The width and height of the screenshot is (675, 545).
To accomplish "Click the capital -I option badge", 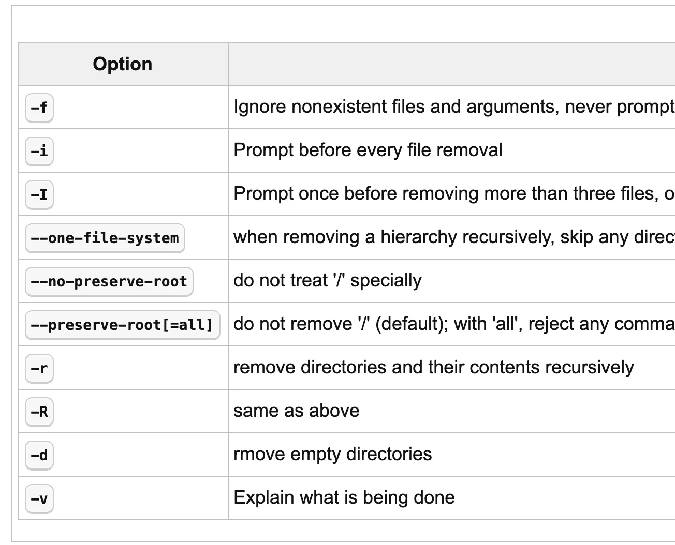I will pyautogui.click(x=39, y=194).
